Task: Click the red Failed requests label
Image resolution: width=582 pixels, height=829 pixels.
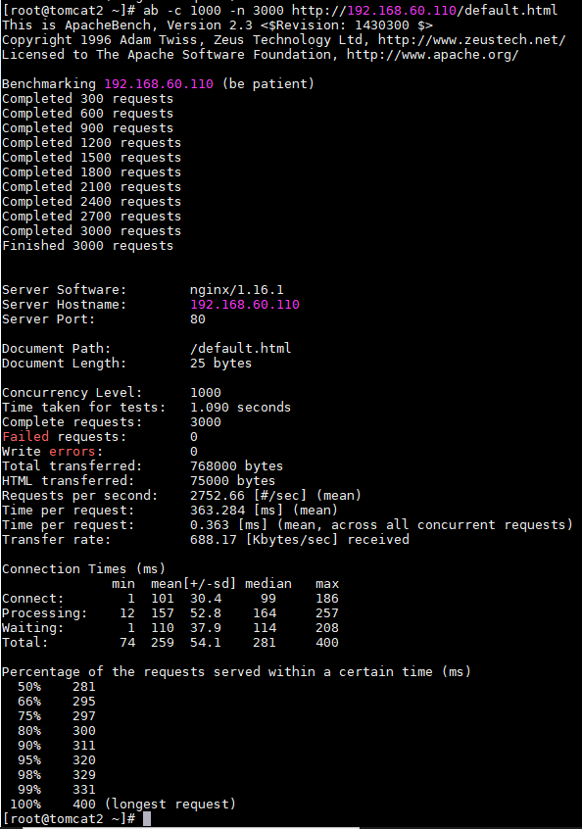Action: tap(25, 436)
